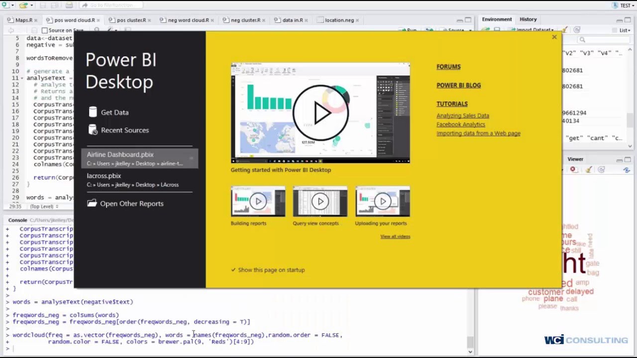This screenshot has height=358, width=637.
Task: Click the Open Other Reports folder icon
Action: point(92,203)
